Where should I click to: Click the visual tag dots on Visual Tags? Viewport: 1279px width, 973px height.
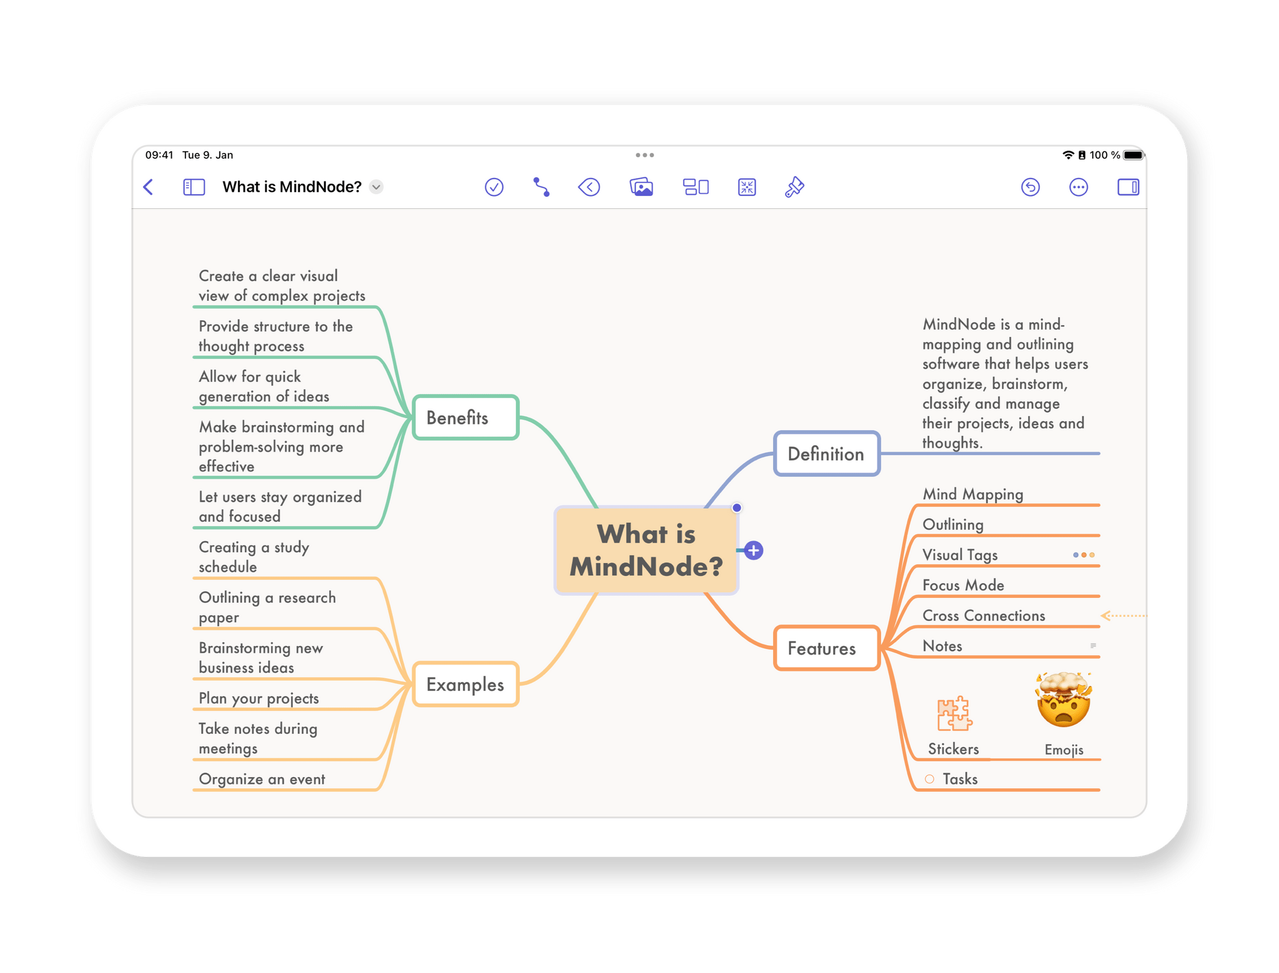point(1084,555)
